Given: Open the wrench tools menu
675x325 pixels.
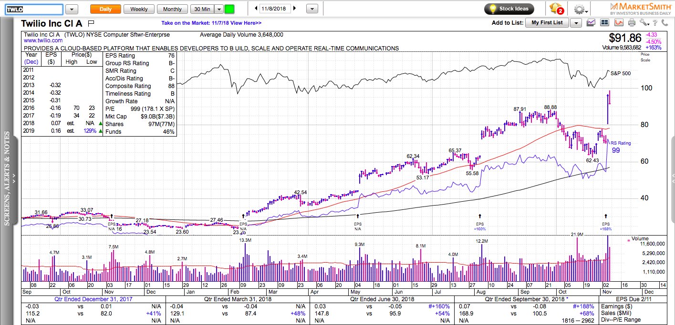Looking at the screenshot, I should [x=644, y=22].
